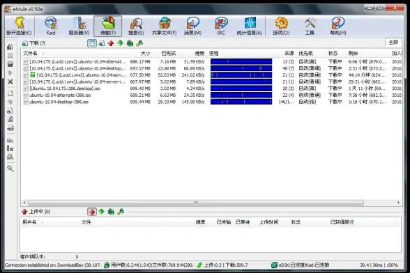Click the 145.99 KB/s speed cell

pyautogui.click(x=193, y=102)
